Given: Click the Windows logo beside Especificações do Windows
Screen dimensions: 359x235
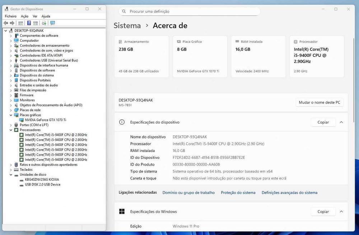Looking at the screenshot, I should pos(122,211).
